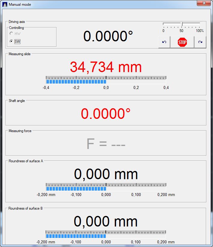Click the 100% end of speed slider
This screenshot has height=247, width=213.
pyautogui.click(x=200, y=24)
